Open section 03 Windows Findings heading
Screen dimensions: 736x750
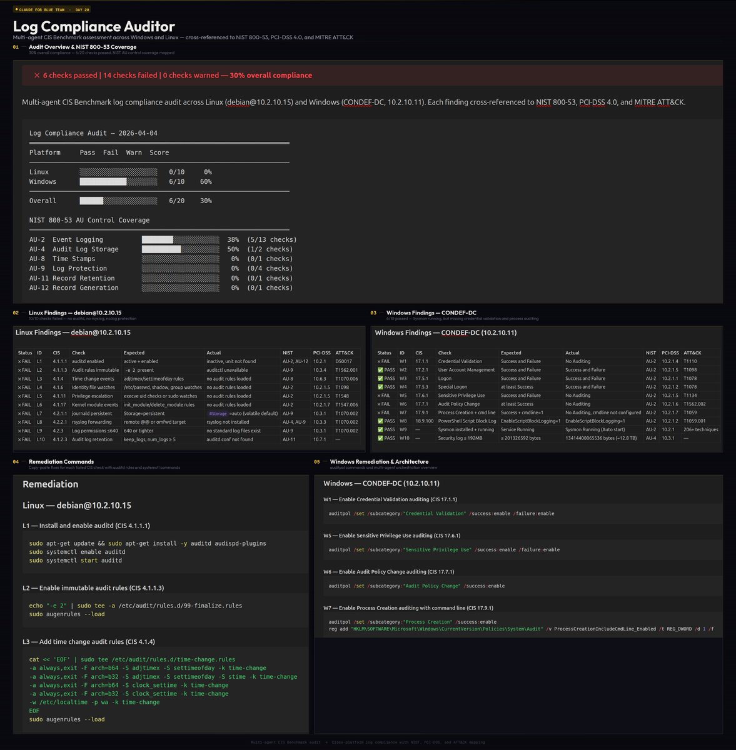click(x=431, y=312)
